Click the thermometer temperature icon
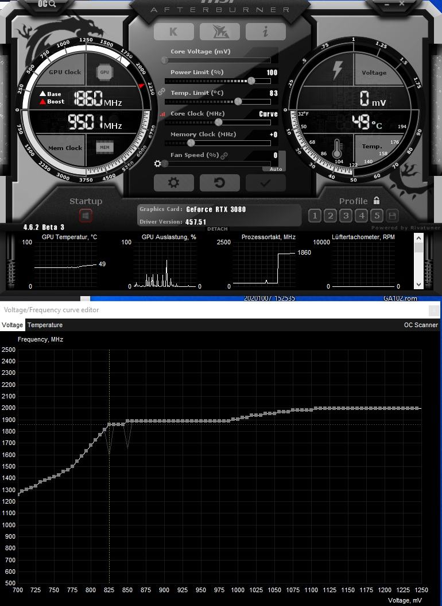The height and width of the screenshot is (606, 442). click(x=337, y=149)
